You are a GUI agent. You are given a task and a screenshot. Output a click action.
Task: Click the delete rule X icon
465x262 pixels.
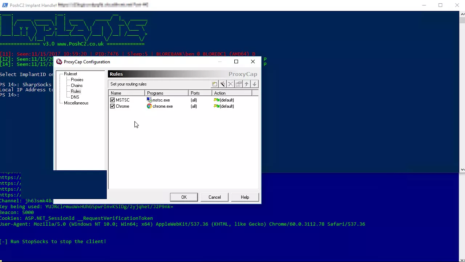pos(231,84)
